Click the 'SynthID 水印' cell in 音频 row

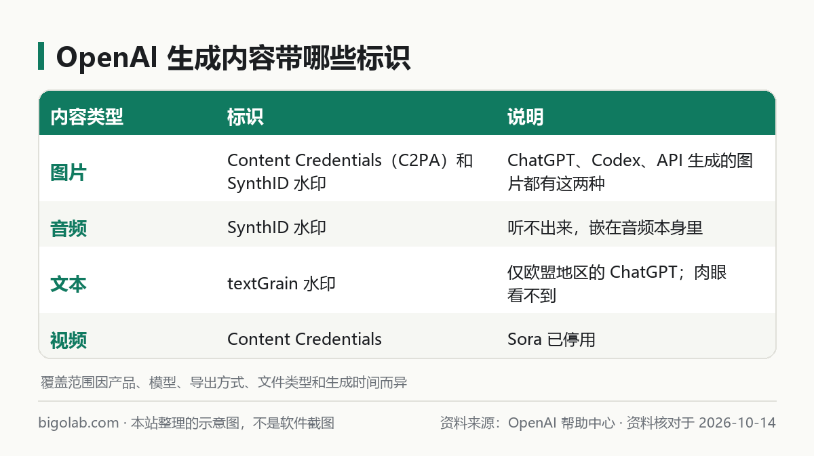(277, 228)
